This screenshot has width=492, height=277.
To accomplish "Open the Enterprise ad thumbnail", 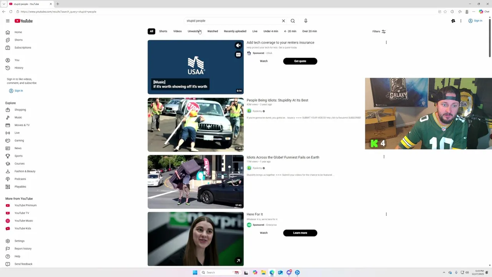I will tap(196, 239).
